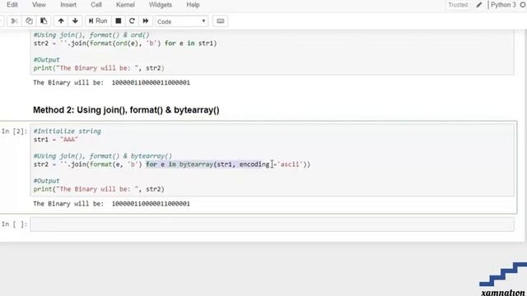Click the binary output below cell 2

point(112,204)
